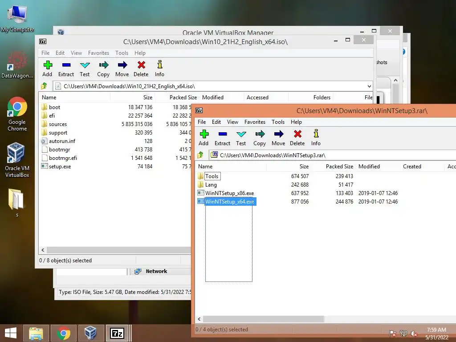Select the efi folder
This screenshot has width=456, height=342.
coord(48,115)
